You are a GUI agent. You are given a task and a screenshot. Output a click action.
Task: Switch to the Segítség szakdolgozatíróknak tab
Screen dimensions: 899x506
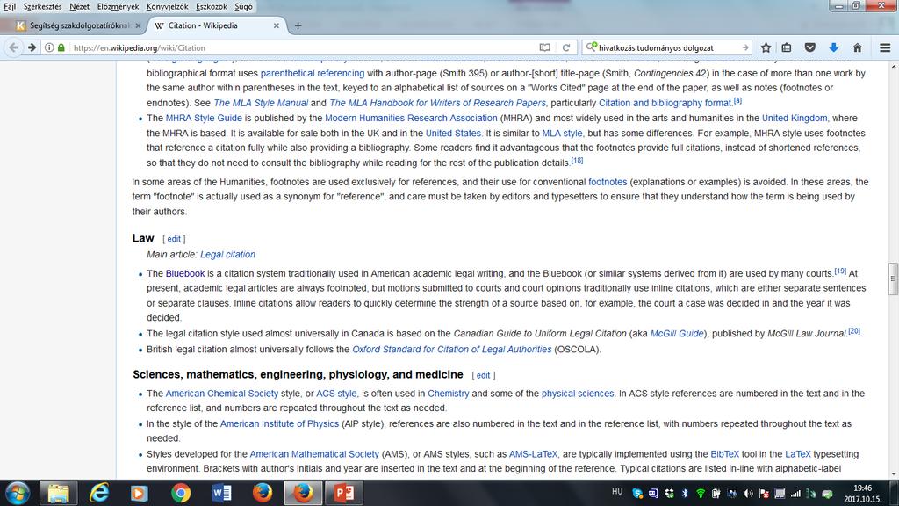coord(79,25)
